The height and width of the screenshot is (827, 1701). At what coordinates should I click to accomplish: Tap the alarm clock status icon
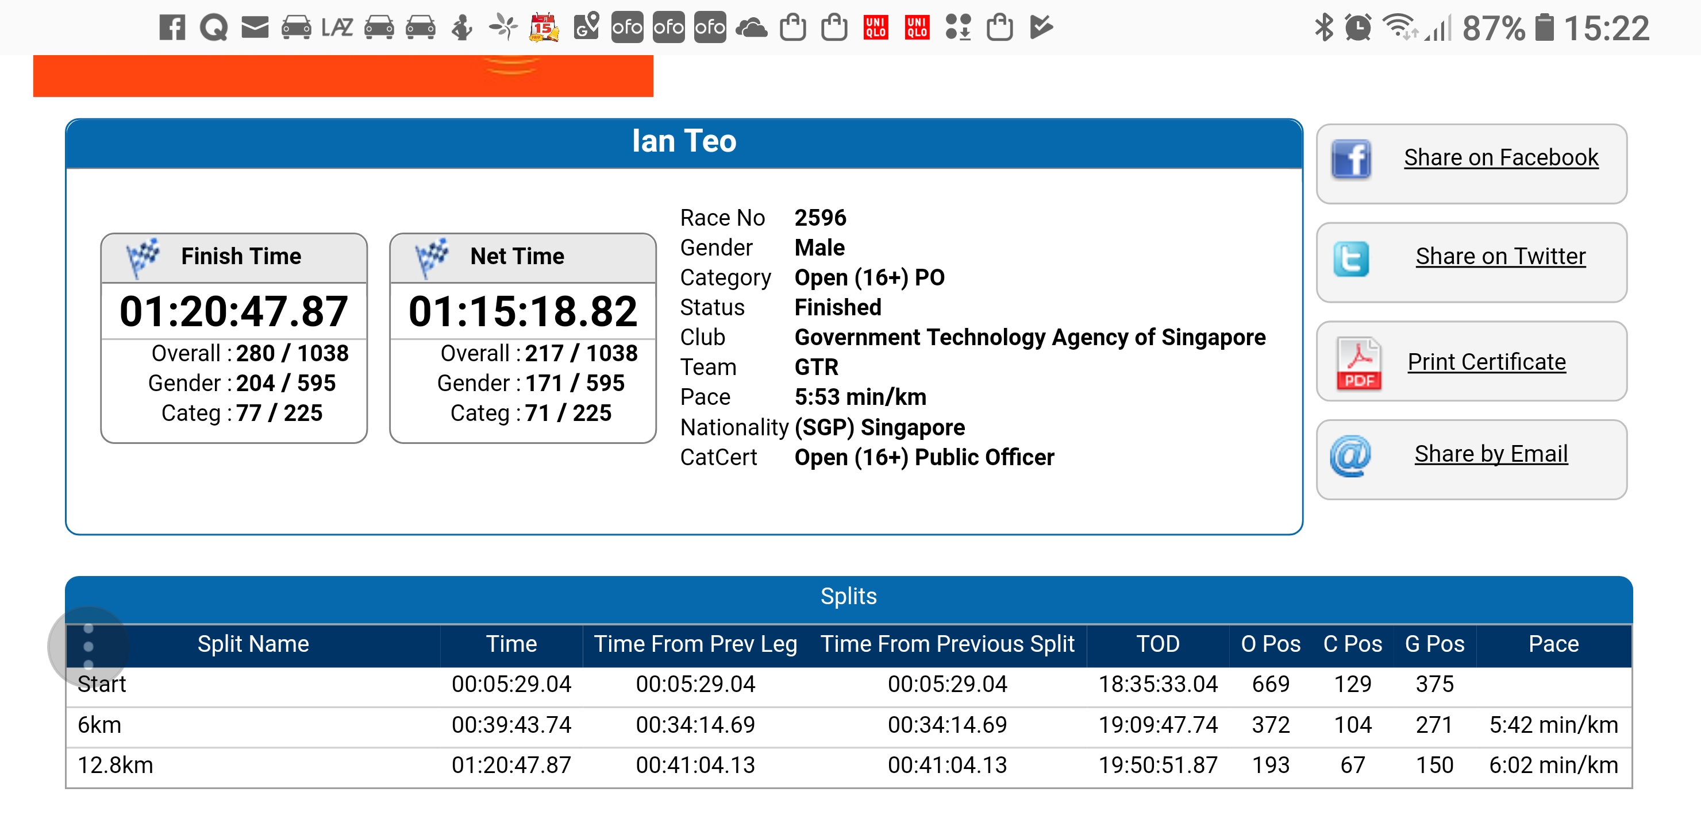pos(1357,28)
